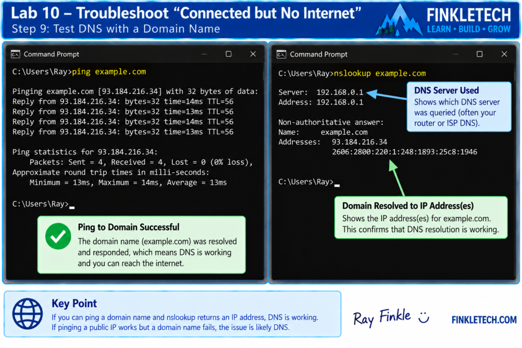Open the FINKLETECH.COM link
522x348 pixels.
click(484, 320)
